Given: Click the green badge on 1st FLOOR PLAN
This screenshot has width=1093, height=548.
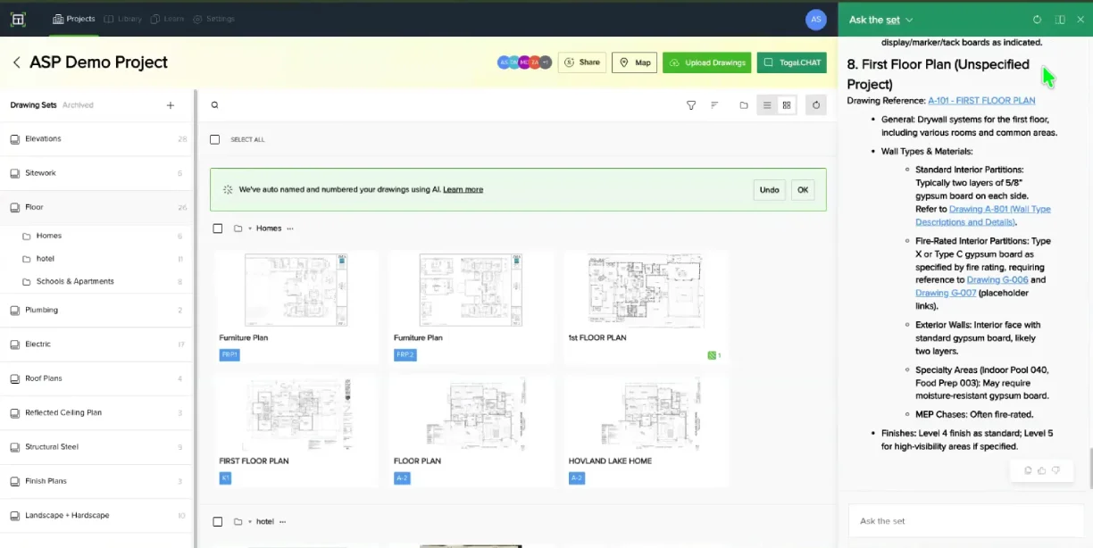Looking at the screenshot, I should click(x=713, y=355).
